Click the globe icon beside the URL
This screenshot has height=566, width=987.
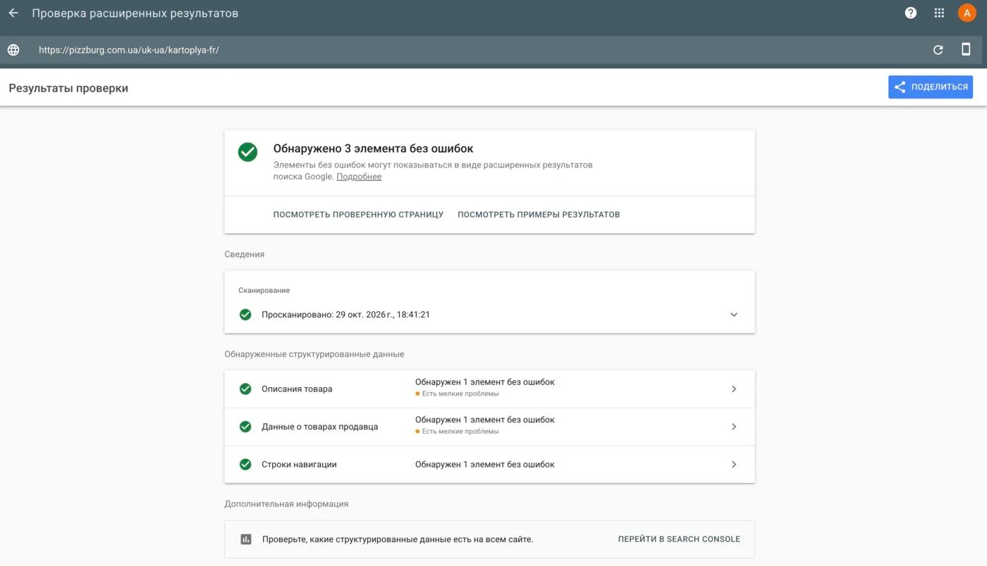[13, 50]
